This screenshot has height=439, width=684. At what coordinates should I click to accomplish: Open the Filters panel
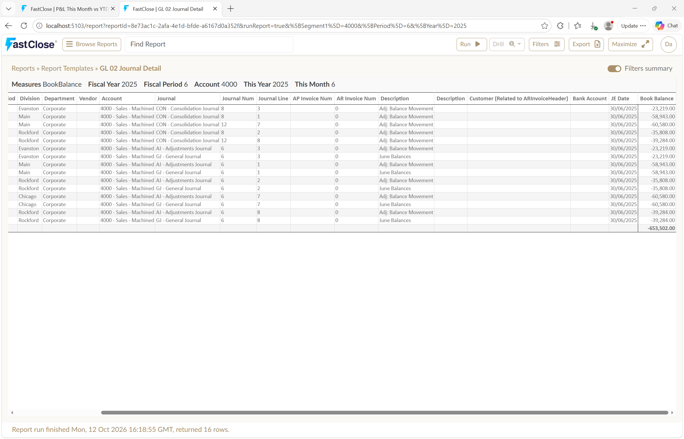(x=546, y=44)
